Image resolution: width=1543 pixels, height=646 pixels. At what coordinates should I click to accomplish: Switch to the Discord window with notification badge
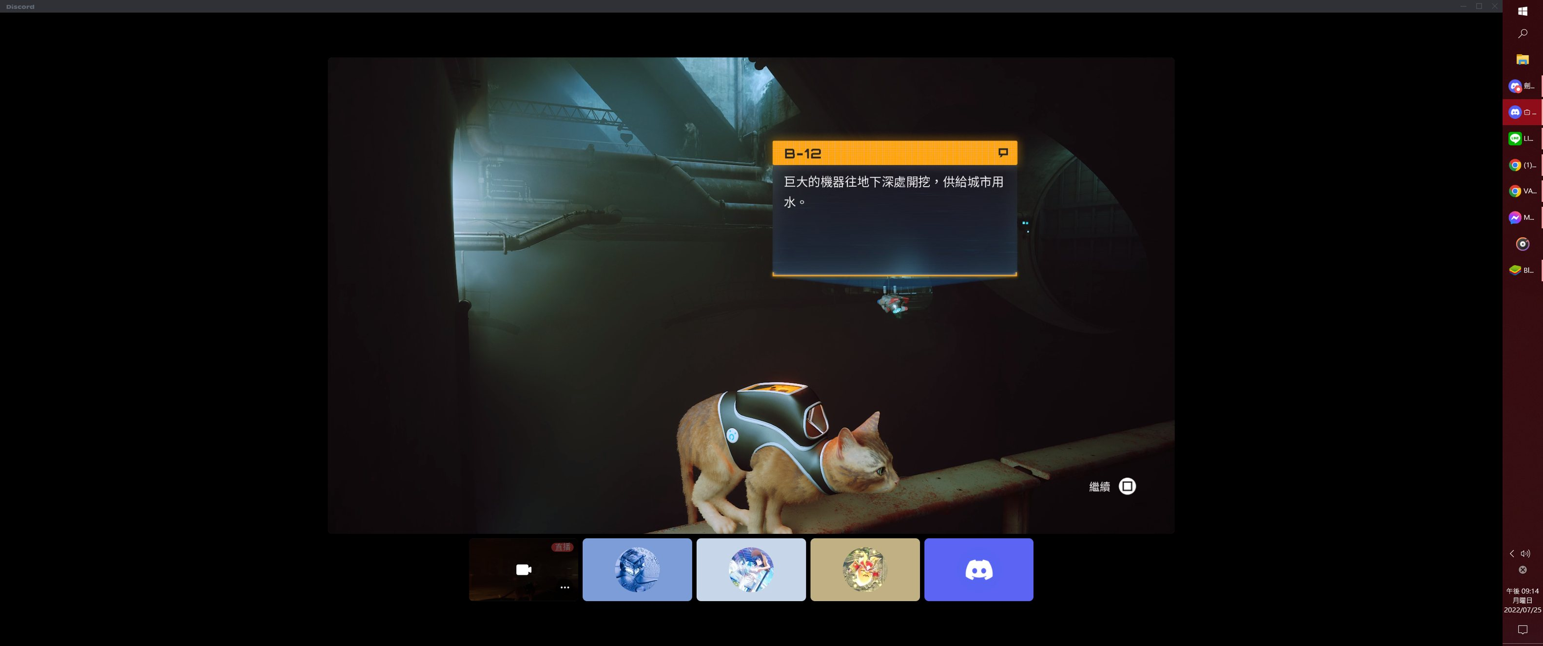1522,86
